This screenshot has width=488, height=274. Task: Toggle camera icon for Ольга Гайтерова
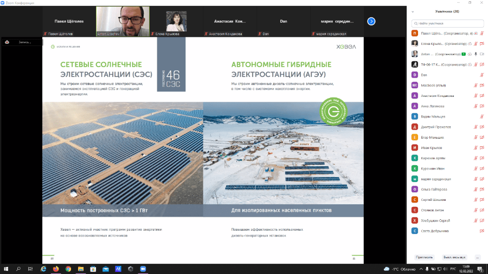click(481, 189)
